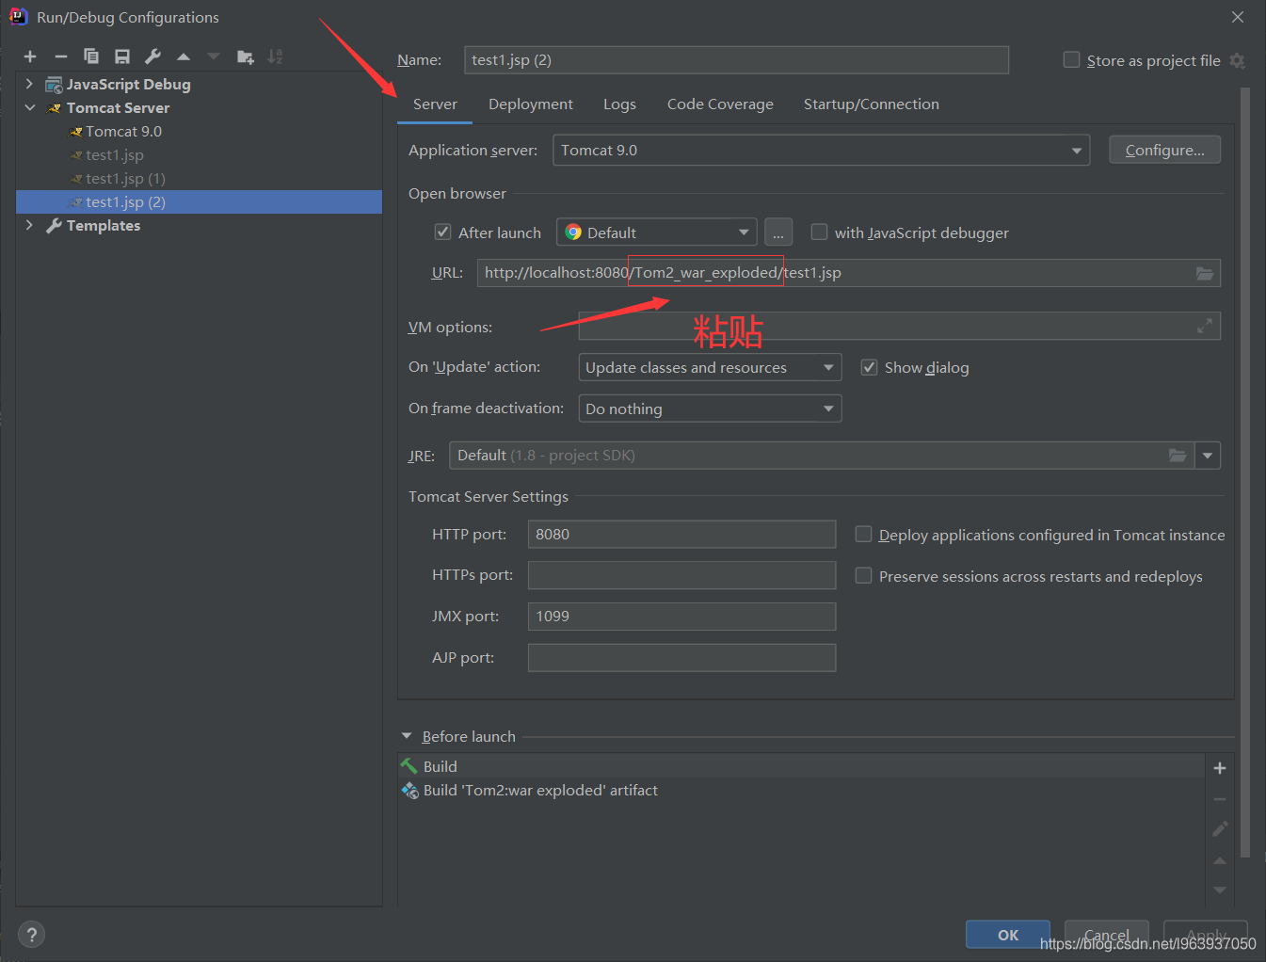Click the Cancel button
The image size is (1266, 962).
[1106, 935]
